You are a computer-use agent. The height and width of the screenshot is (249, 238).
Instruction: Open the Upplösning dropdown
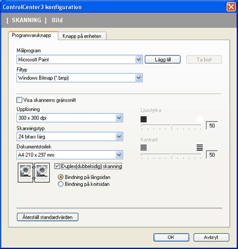119,118
